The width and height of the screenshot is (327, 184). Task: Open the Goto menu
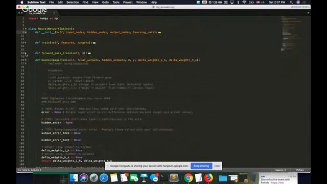point(105,2)
